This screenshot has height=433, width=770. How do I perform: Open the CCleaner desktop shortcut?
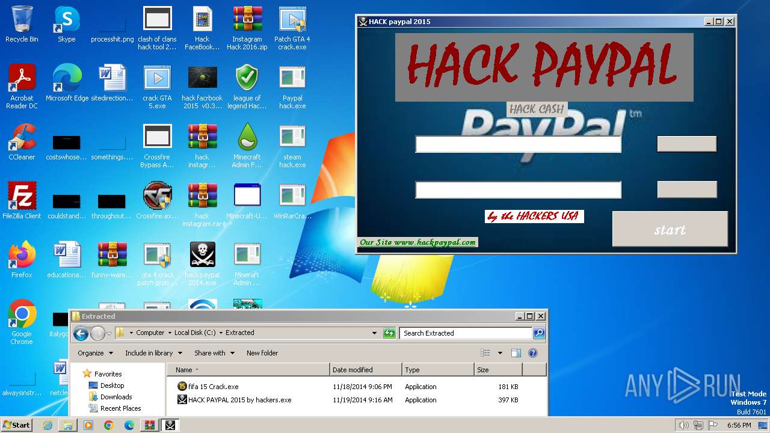point(22,143)
